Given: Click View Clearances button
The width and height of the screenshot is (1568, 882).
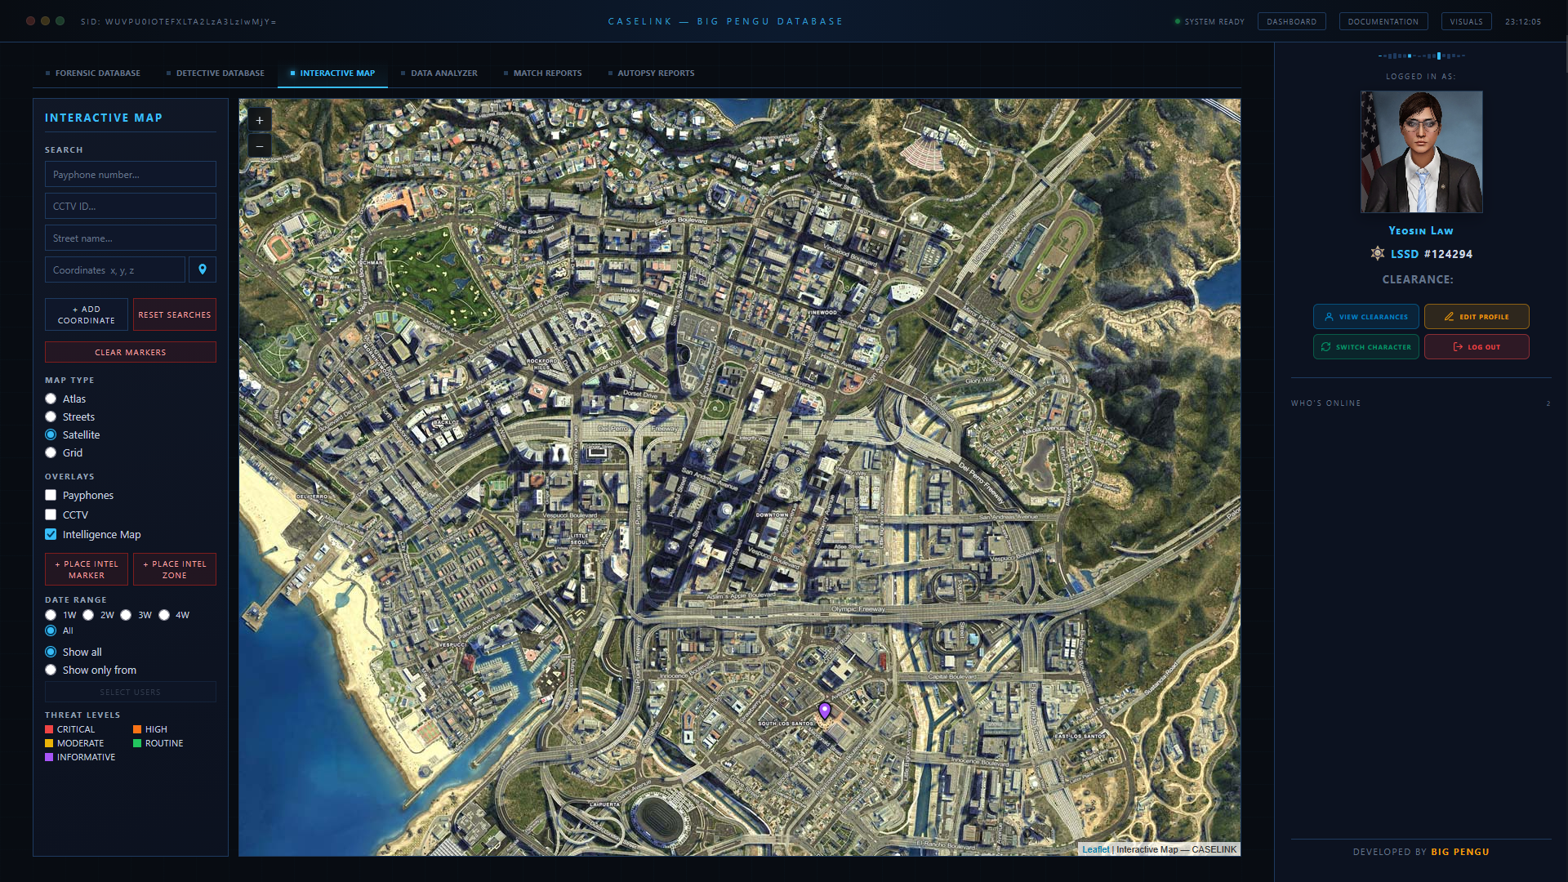Looking at the screenshot, I should 1366,317.
